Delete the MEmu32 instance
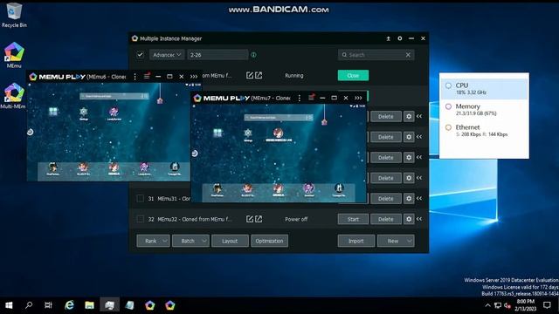559x314 pixels. click(386, 219)
